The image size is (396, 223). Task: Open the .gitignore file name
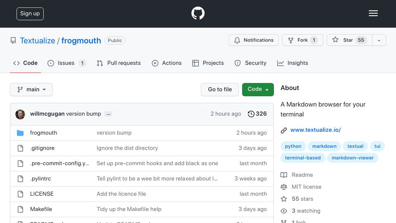click(42, 148)
